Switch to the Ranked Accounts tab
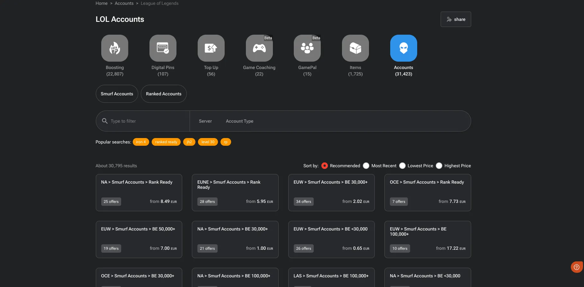584x287 pixels. coord(164,94)
